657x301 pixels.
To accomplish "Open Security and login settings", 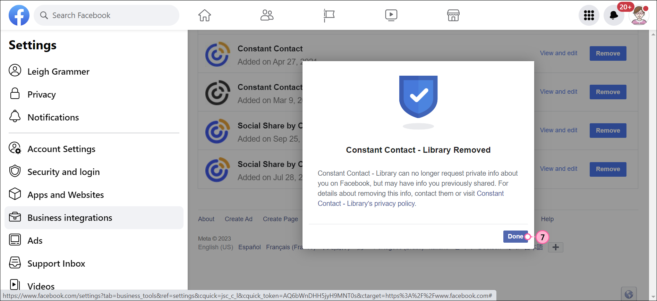I will click(x=94, y=172).
